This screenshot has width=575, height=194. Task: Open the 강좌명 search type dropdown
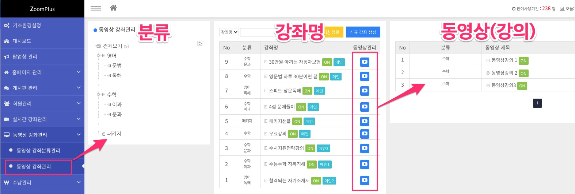(229, 32)
